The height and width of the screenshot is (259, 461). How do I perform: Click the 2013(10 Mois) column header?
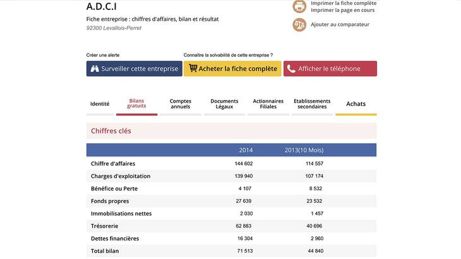(x=304, y=150)
